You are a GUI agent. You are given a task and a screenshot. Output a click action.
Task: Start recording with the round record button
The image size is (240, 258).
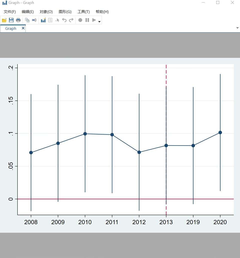coord(80,20)
